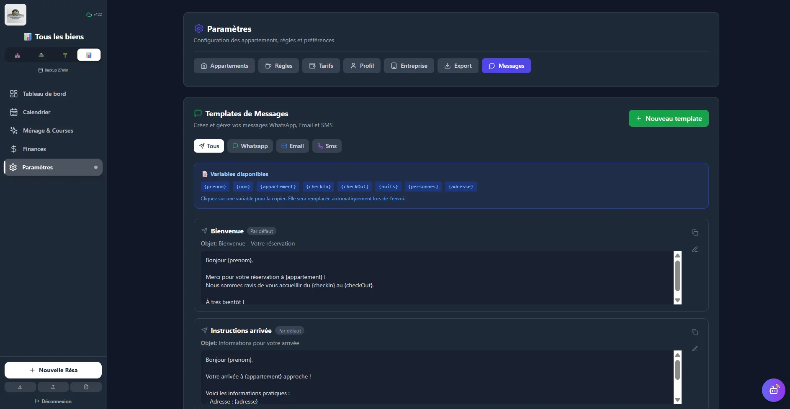Click the Déconnexion link
This screenshot has height=409, width=790.
tap(53, 401)
